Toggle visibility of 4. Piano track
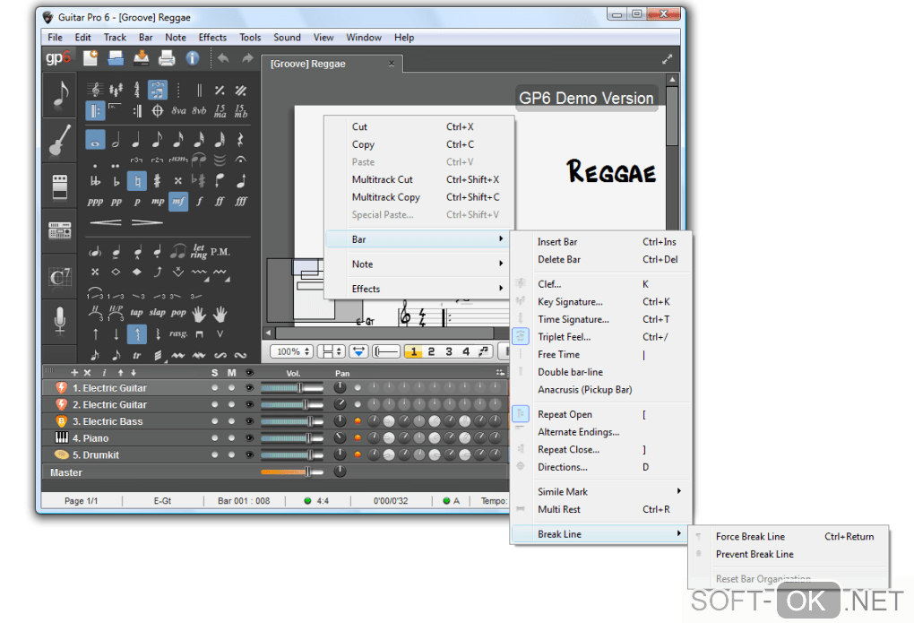The height and width of the screenshot is (623, 914). pyautogui.click(x=249, y=438)
